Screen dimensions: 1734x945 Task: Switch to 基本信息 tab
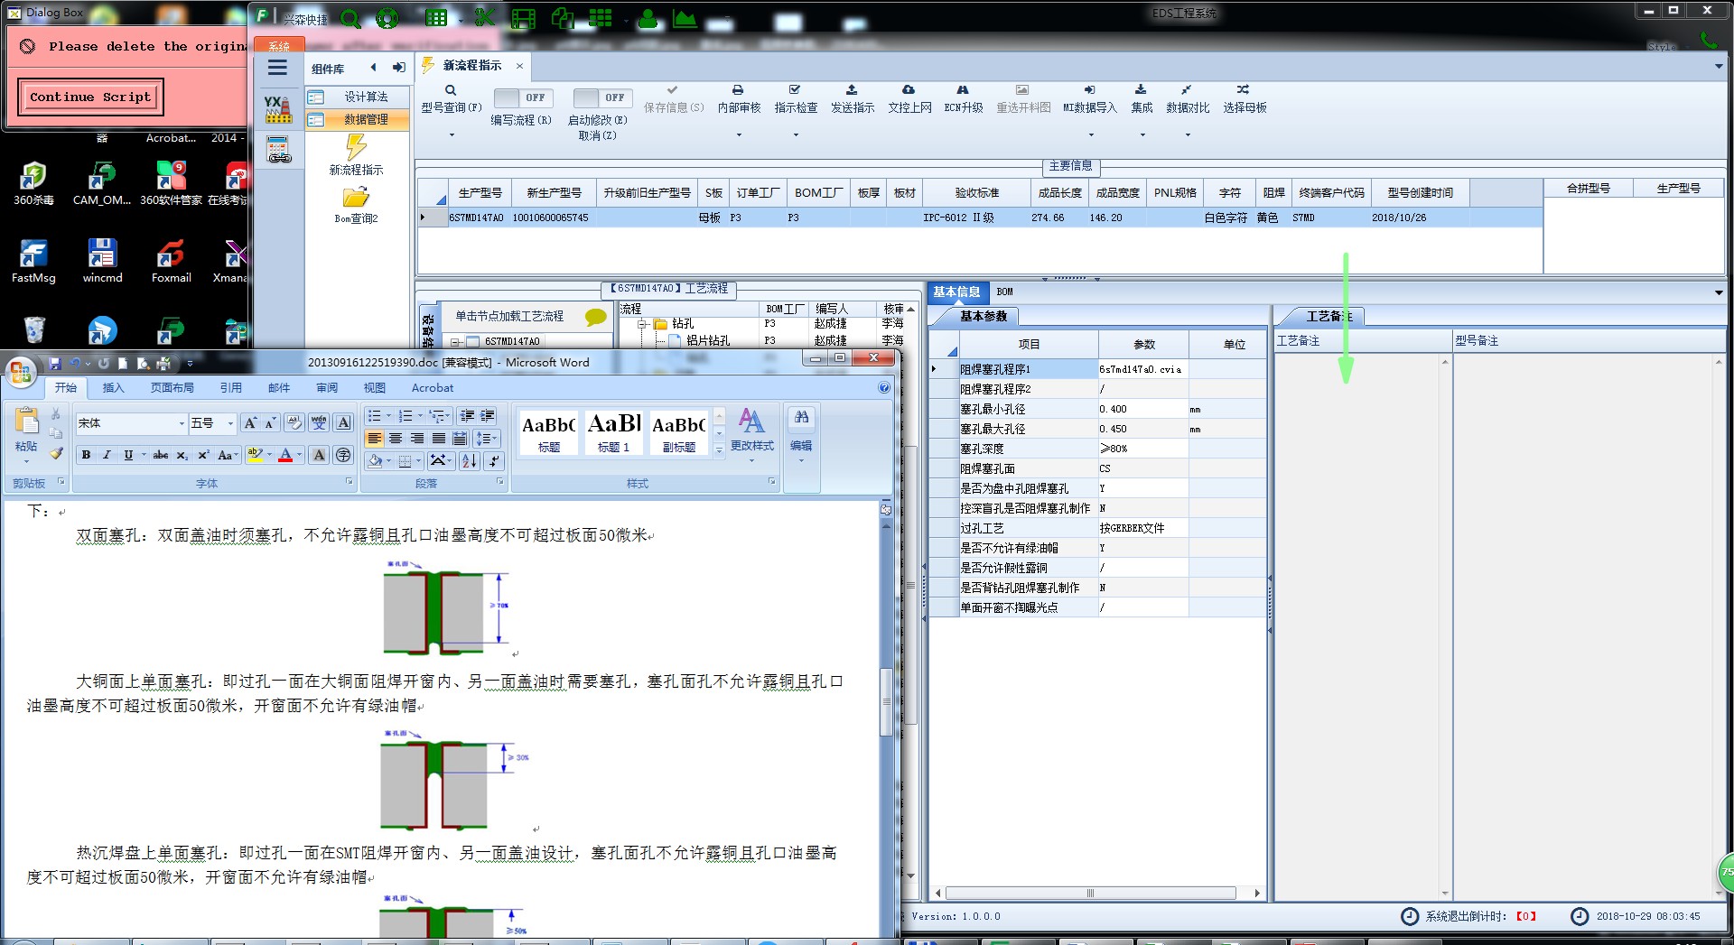coord(956,292)
